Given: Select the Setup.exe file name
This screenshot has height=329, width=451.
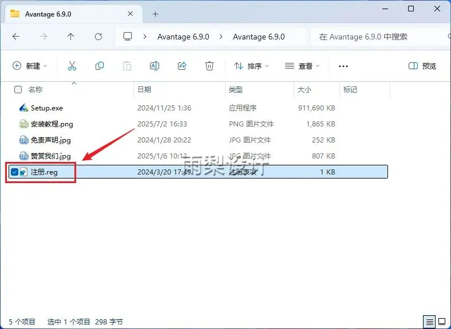Looking at the screenshot, I should pos(47,108).
